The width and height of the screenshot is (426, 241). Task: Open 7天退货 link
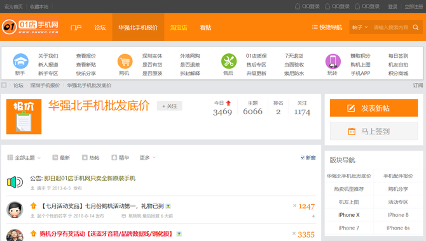pos(294,56)
